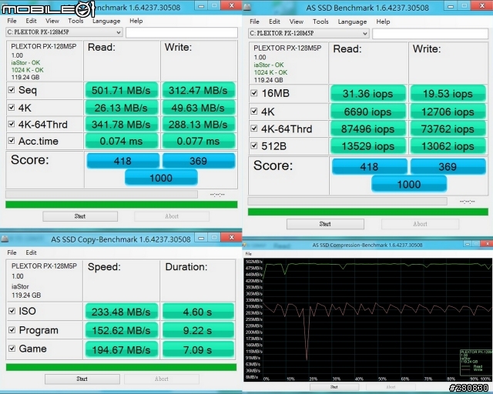Open Tools menu in top-left AS SSD window
This screenshot has height=394, width=493.
75,21
